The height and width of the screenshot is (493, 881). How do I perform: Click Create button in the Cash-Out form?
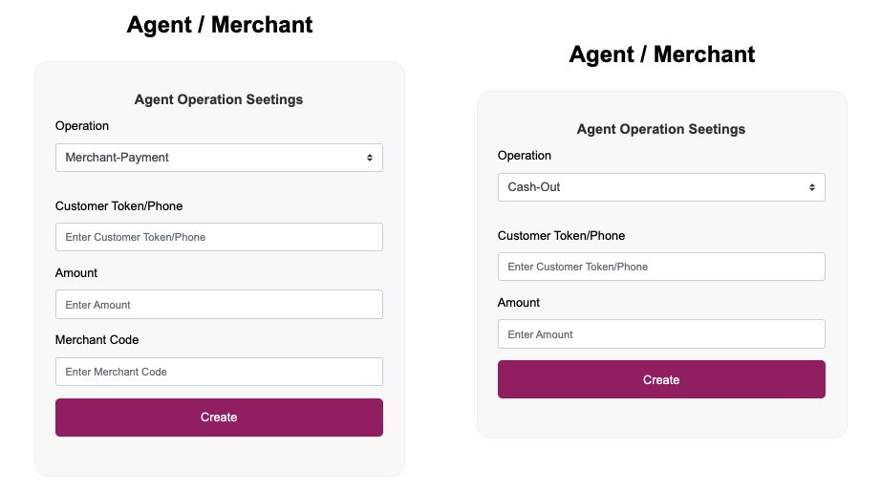[x=661, y=379]
